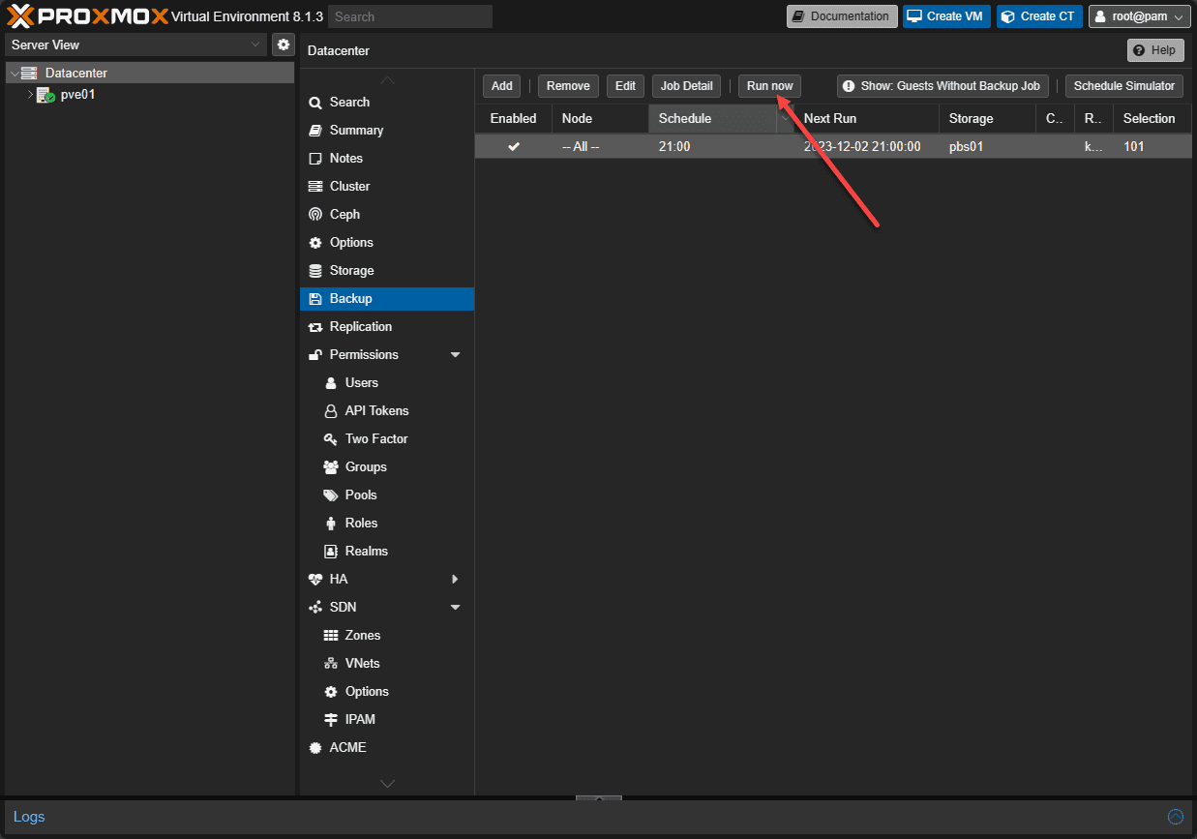Collapse the Permissions submenu arrow
The width and height of the screenshot is (1197, 839).
click(x=456, y=355)
